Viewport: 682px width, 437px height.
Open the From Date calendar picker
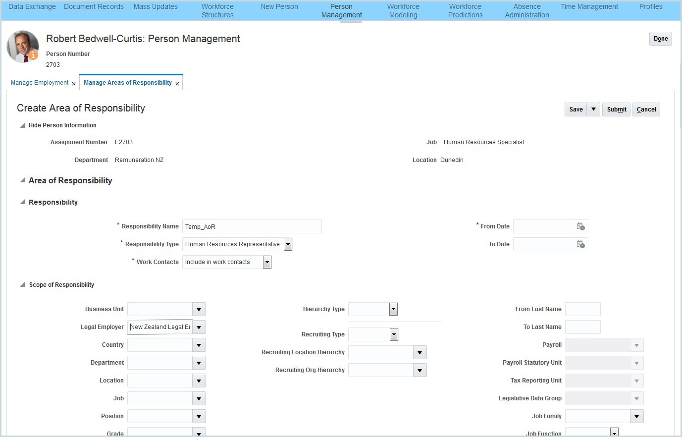(x=580, y=226)
